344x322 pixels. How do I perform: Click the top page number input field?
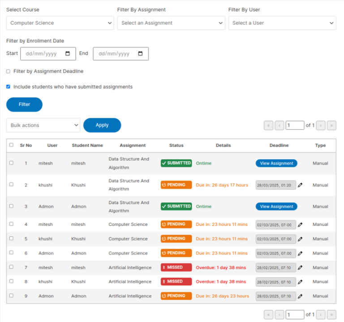click(x=295, y=126)
